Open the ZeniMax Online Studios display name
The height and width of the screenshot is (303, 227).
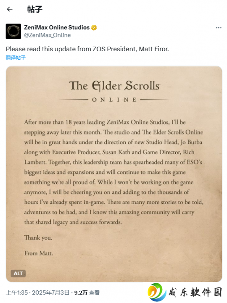pos(57,28)
